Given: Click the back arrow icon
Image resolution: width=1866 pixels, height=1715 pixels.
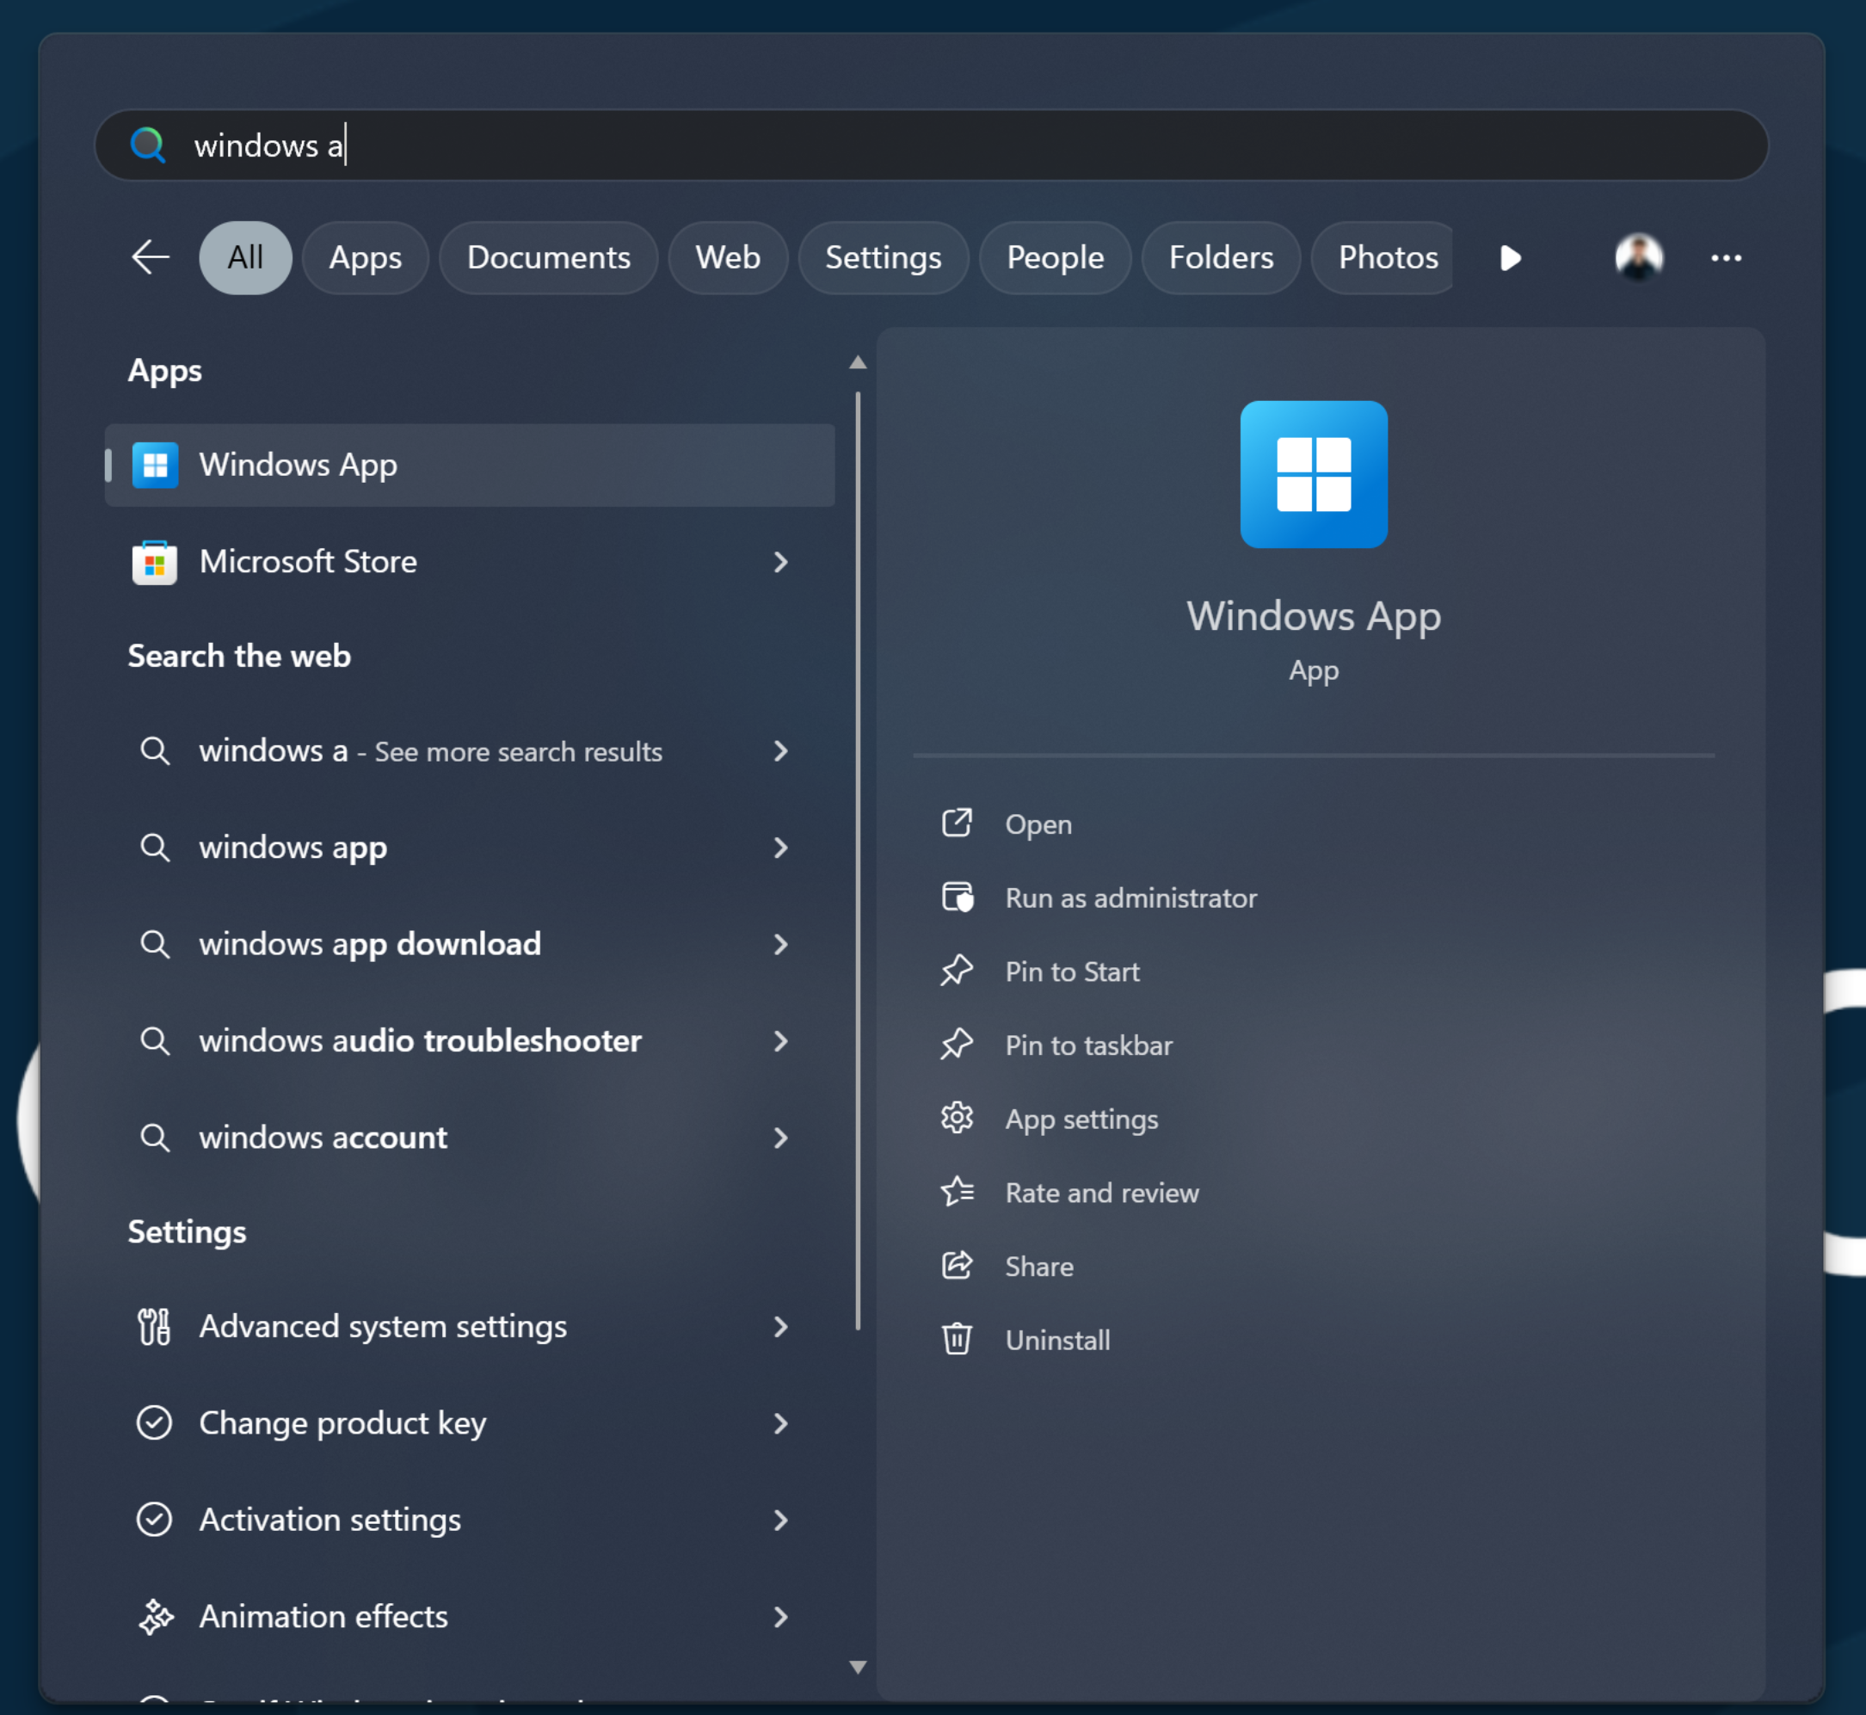Looking at the screenshot, I should click(x=151, y=257).
